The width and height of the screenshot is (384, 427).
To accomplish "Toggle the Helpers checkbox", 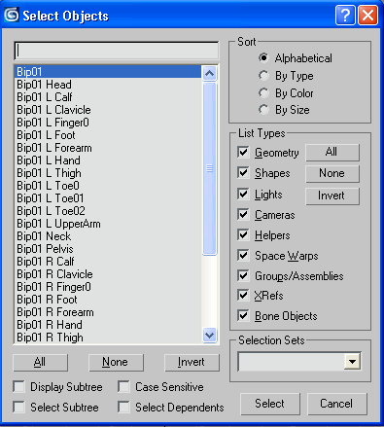I will 243,235.
